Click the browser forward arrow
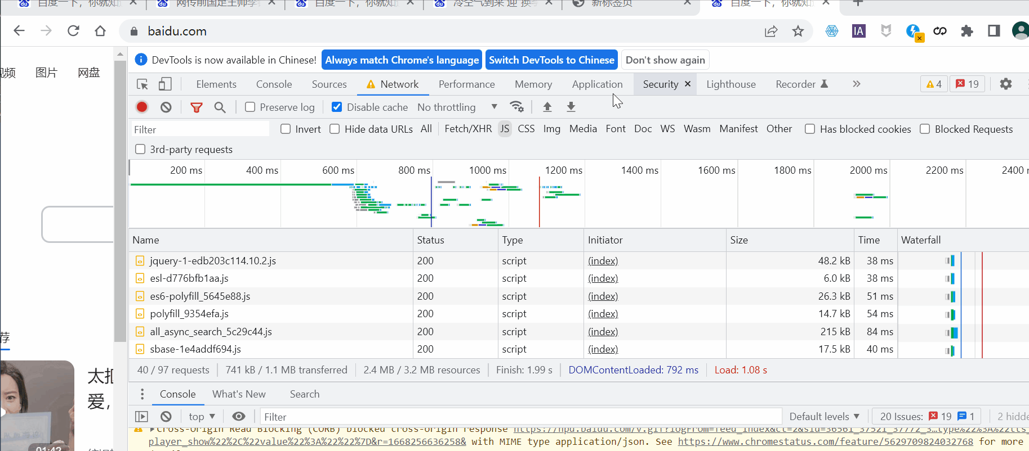1029x451 pixels. (46, 31)
